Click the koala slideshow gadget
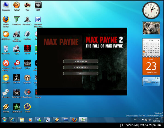 point(151,28)
